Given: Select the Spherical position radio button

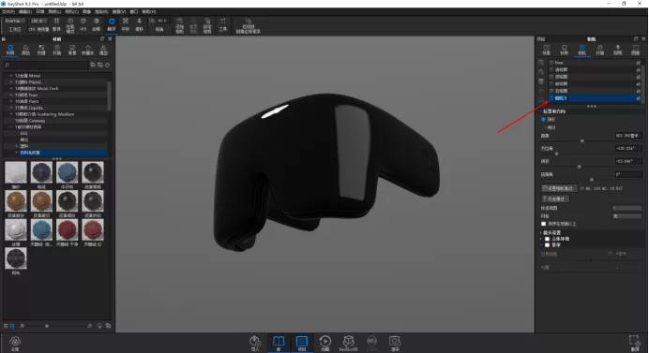Looking at the screenshot, I should [543, 120].
